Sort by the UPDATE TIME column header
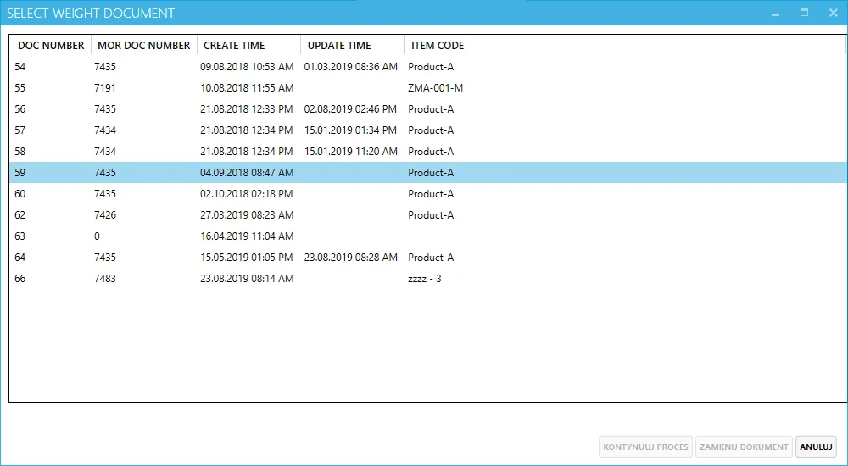 tap(353, 46)
